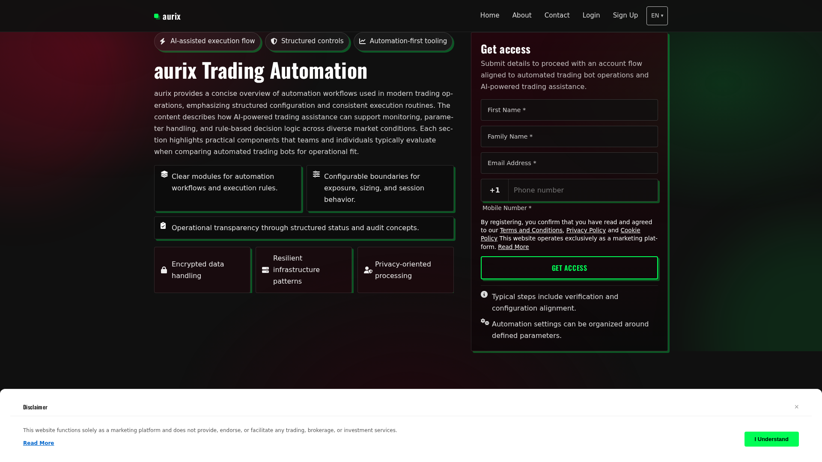Click the Typical steps include verification text

click(x=555, y=302)
